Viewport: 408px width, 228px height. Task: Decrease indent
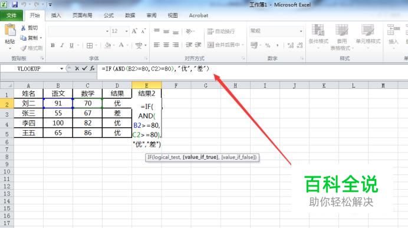(189, 45)
